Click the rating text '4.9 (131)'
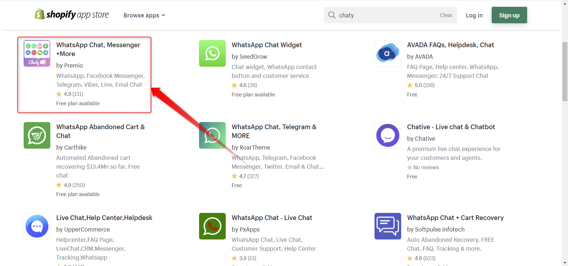The height and width of the screenshot is (266, 568). pyautogui.click(x=73, y=94)
